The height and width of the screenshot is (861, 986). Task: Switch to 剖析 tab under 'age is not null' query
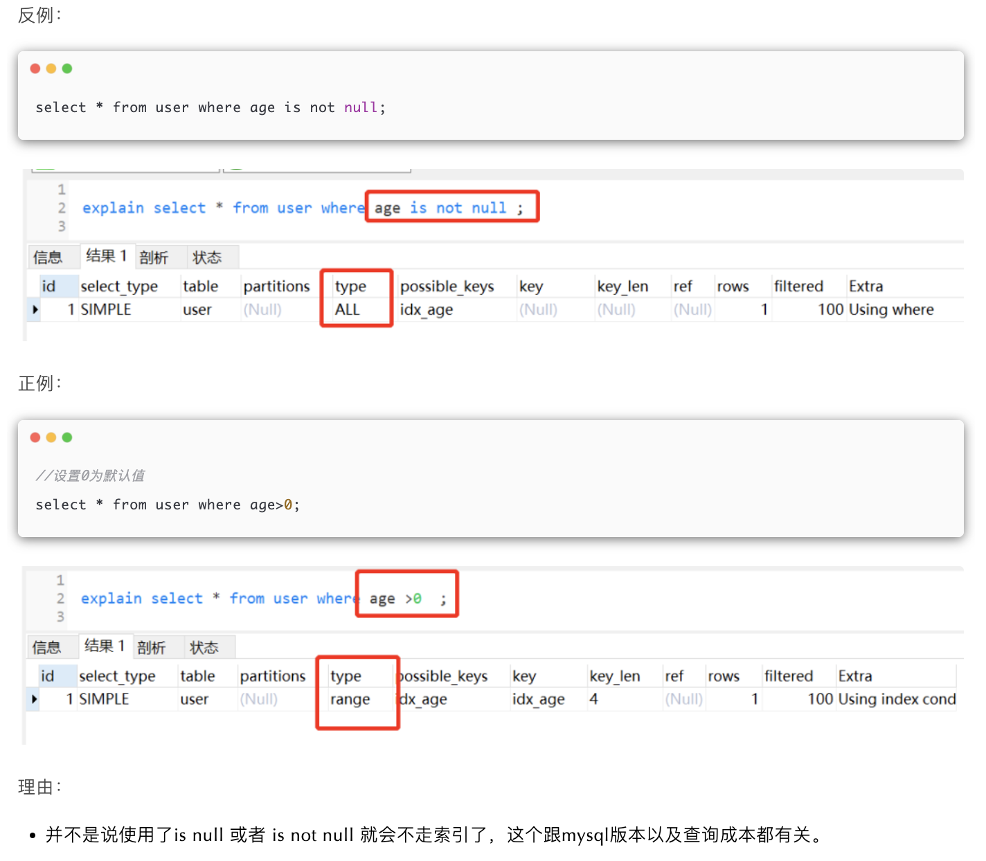[x=154, y=257]
